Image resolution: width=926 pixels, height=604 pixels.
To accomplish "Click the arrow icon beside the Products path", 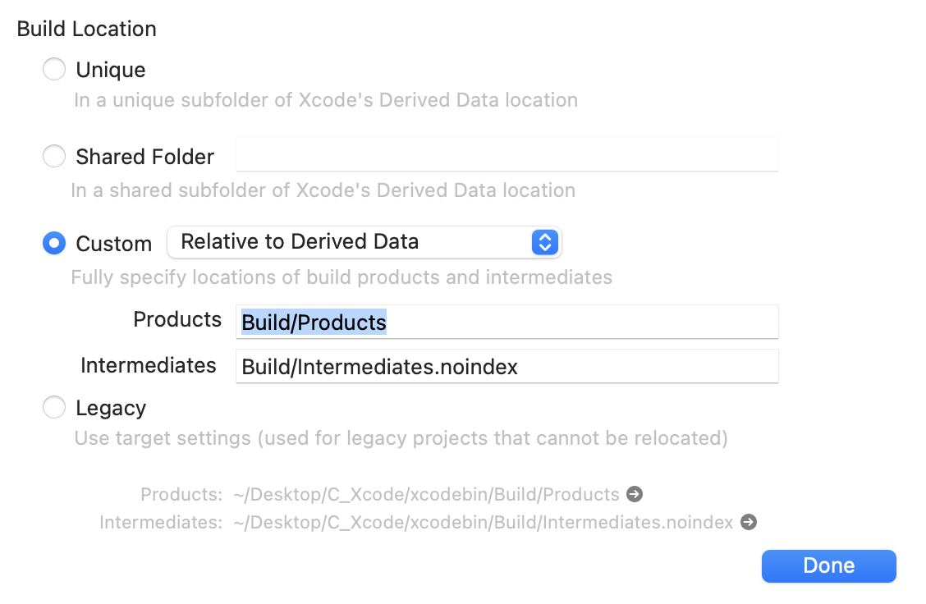I will (634, 495).
